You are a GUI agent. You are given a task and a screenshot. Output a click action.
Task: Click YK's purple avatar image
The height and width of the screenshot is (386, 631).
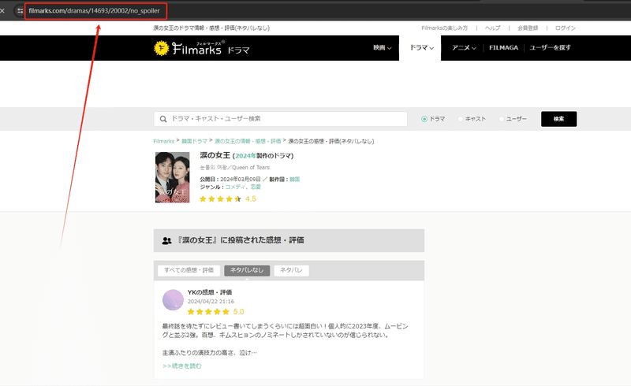(173, 300)
